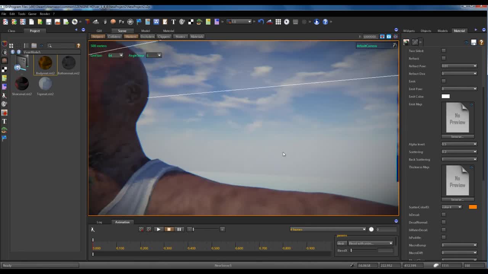Click the white Emit Color swatch
This screenshot has height=274, width=488.
pyautogui.click(x=445, y=96)
